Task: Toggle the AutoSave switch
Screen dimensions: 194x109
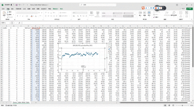Action: pyautogui.click(x=12, y=5)
